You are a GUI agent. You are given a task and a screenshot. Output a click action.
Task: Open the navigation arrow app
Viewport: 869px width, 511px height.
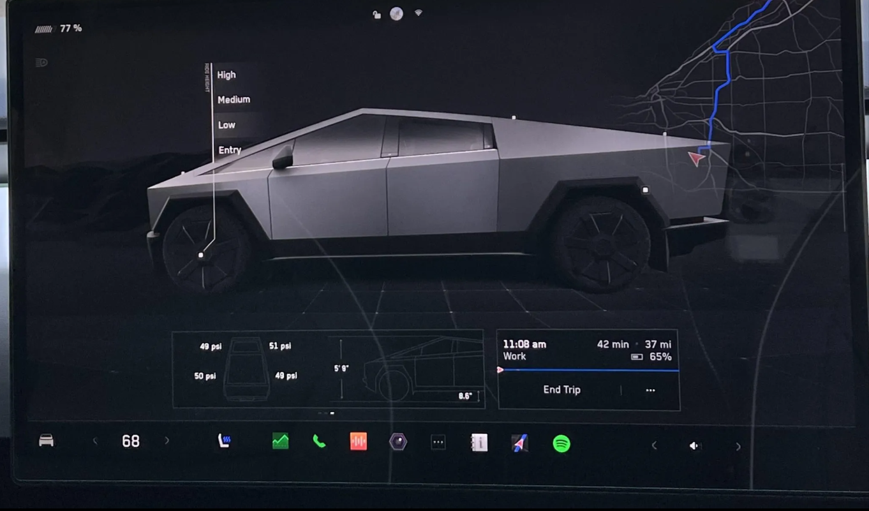519,443
